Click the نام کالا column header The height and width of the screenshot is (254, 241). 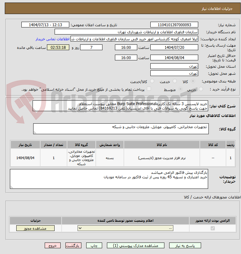162,145
